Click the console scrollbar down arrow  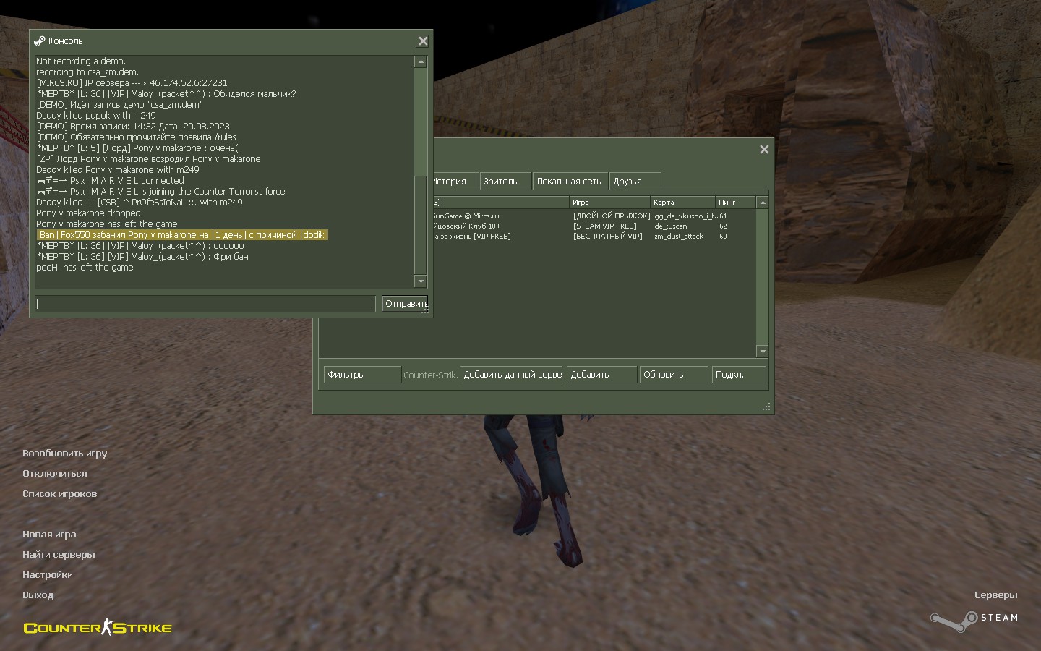click(421, 281)
